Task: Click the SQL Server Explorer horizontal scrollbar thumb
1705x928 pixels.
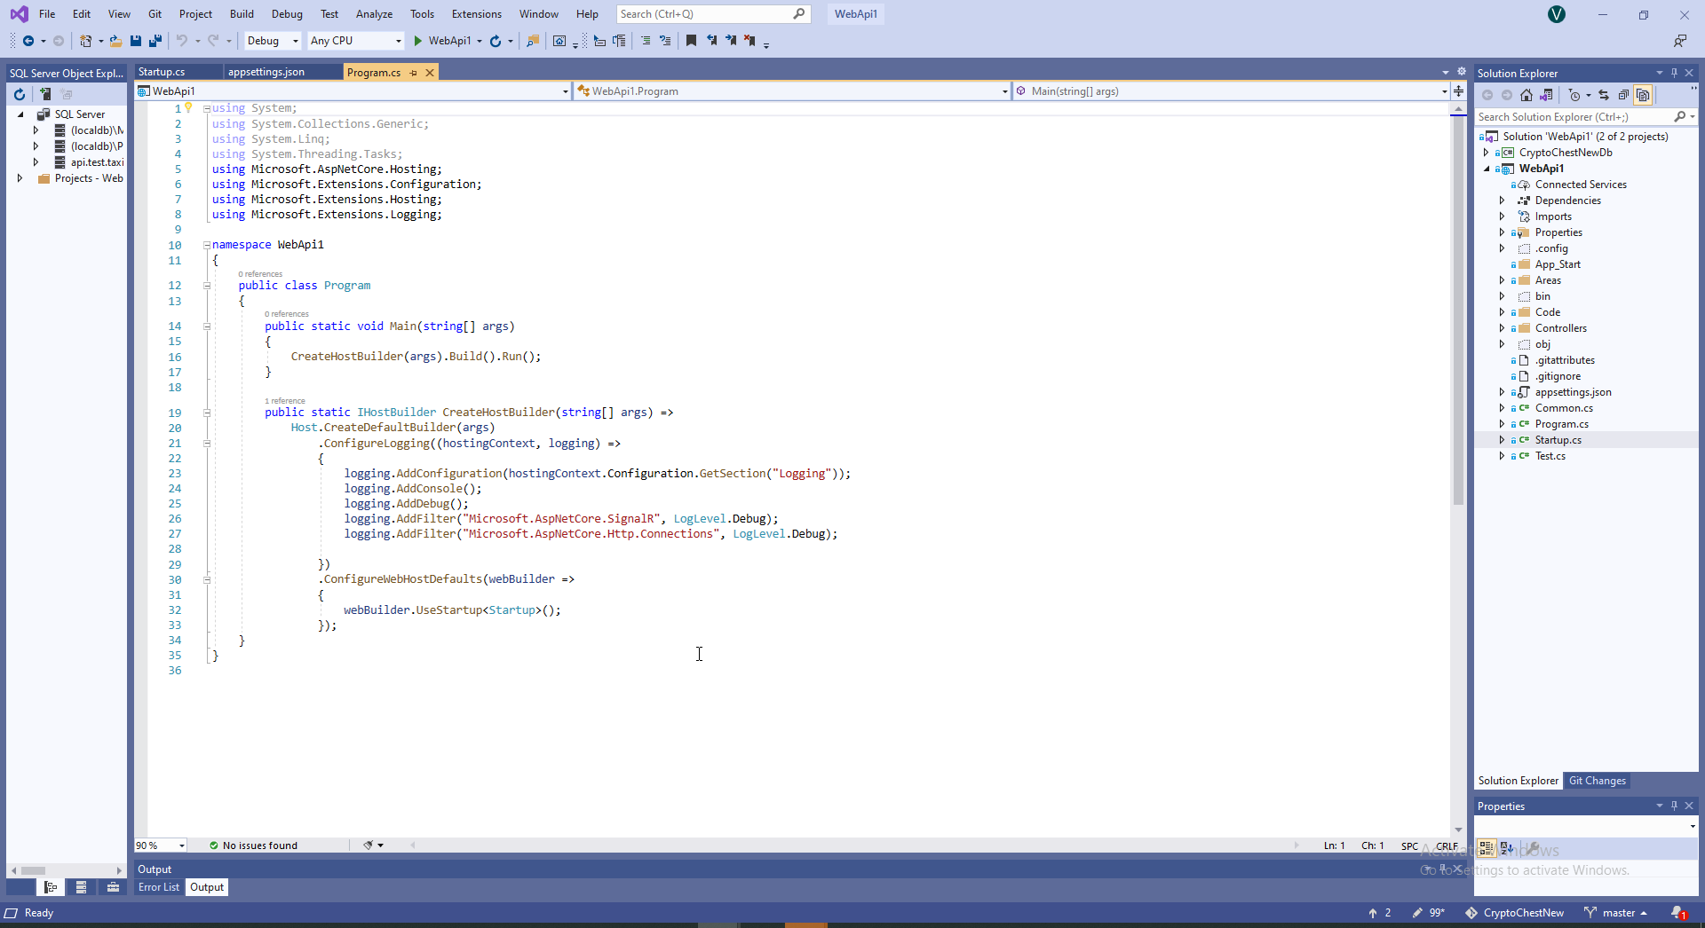Action: [33, 870]
